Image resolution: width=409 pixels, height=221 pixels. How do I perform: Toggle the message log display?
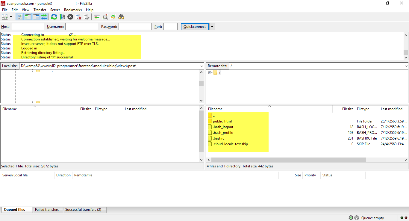point(19,17)
